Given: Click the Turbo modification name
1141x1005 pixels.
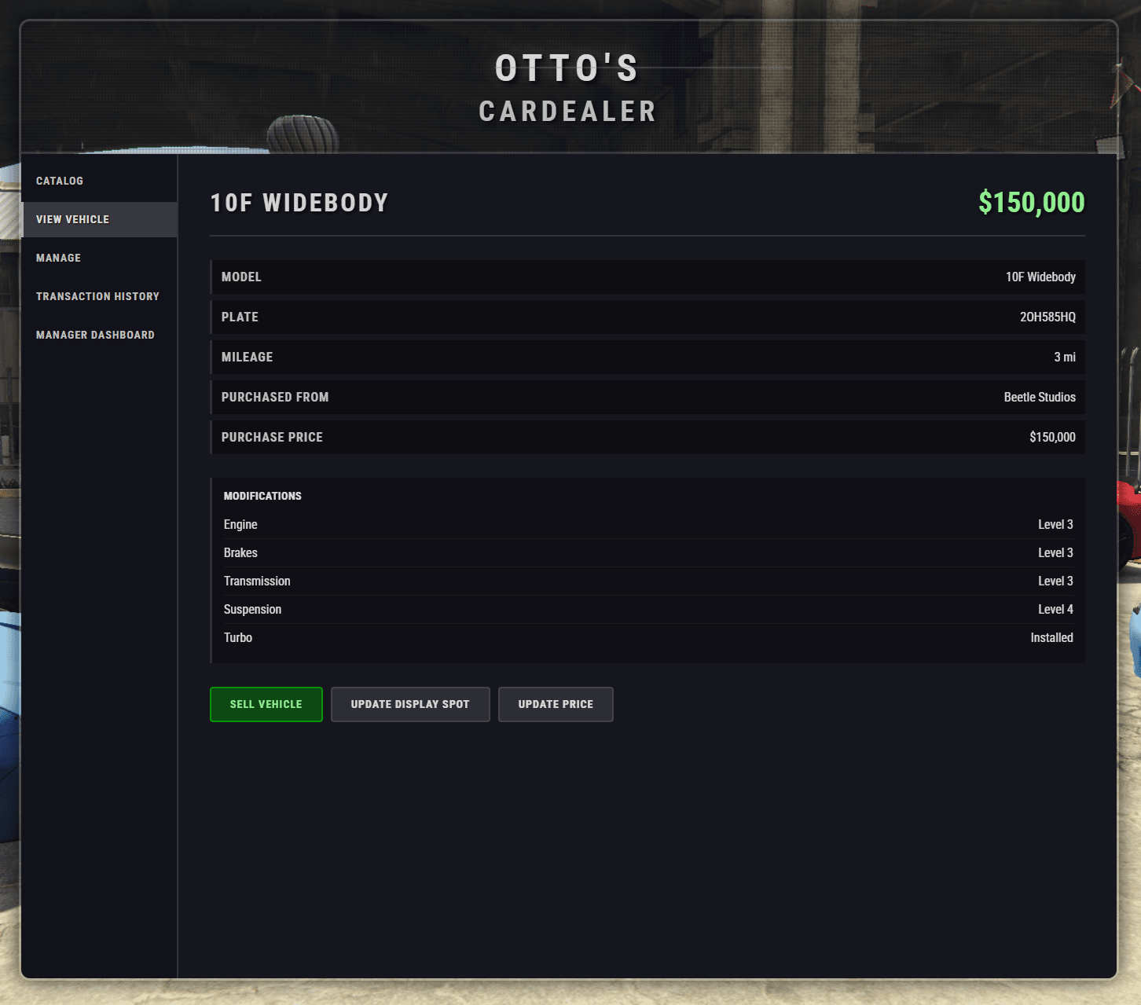Looking at the screenshot, I should click(238, 637).
